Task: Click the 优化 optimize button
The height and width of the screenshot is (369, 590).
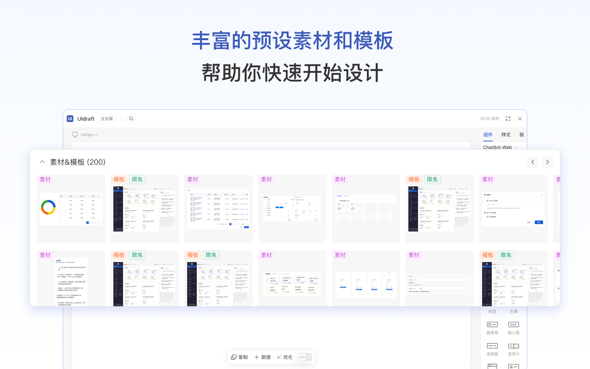Action: [284, 357]
